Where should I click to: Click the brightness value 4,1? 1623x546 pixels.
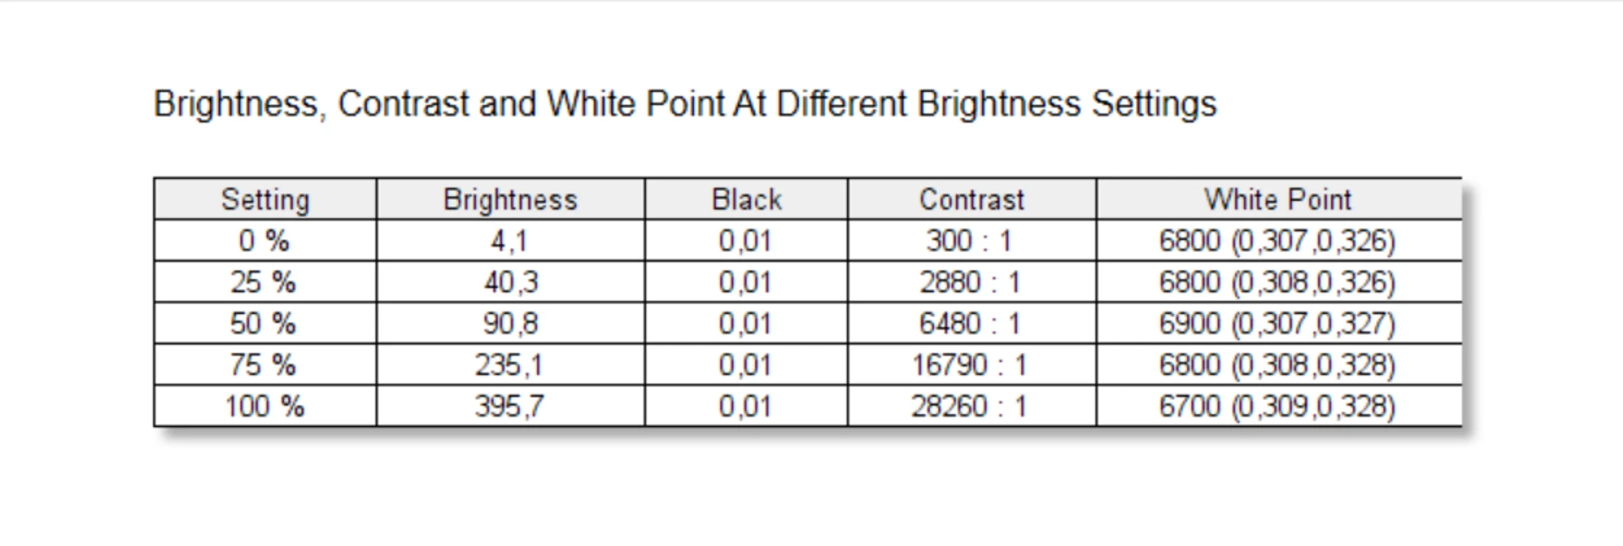[x=510, y=241]
